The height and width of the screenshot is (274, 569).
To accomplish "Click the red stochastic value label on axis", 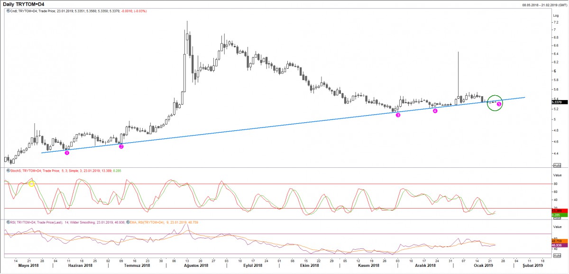I will [x=558, y=210].
